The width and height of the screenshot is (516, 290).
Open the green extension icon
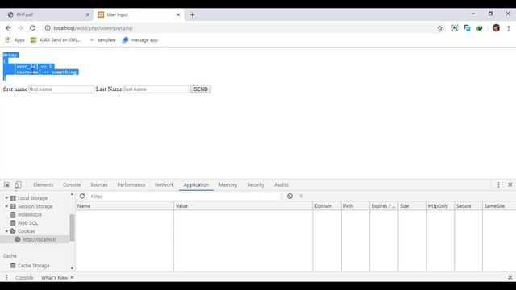[x=479, y=28]
